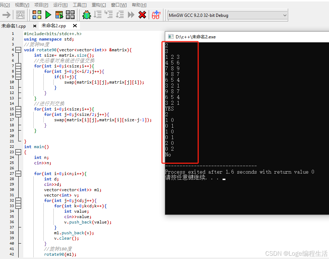This screenshot has width=329, height=259.
Task: Open the 项目[P] menu
Action: point(41,5)
